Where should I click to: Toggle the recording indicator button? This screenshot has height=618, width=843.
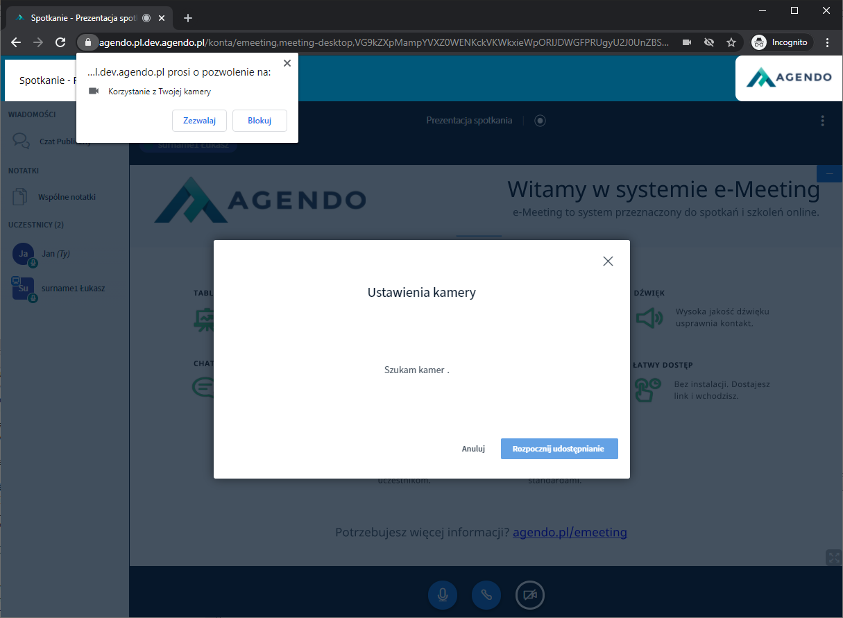pyautogui.click(x=540, y=121)
